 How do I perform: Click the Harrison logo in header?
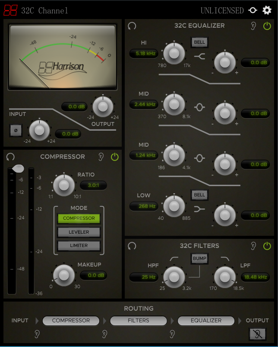pyautogui.click(x=10, y=10)
